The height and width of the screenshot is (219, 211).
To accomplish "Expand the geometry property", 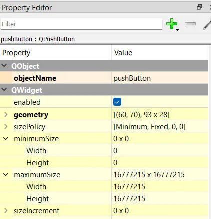I will click(x=6, y=115).
